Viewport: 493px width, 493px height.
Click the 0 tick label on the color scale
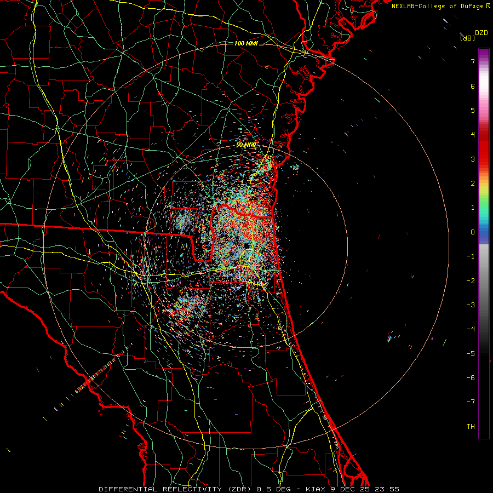pyautogui.click(x=473, y=232)
